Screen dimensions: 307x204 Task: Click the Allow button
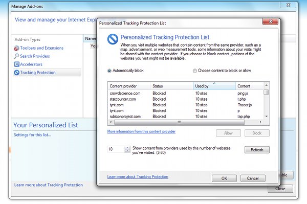tap(228, 133)
